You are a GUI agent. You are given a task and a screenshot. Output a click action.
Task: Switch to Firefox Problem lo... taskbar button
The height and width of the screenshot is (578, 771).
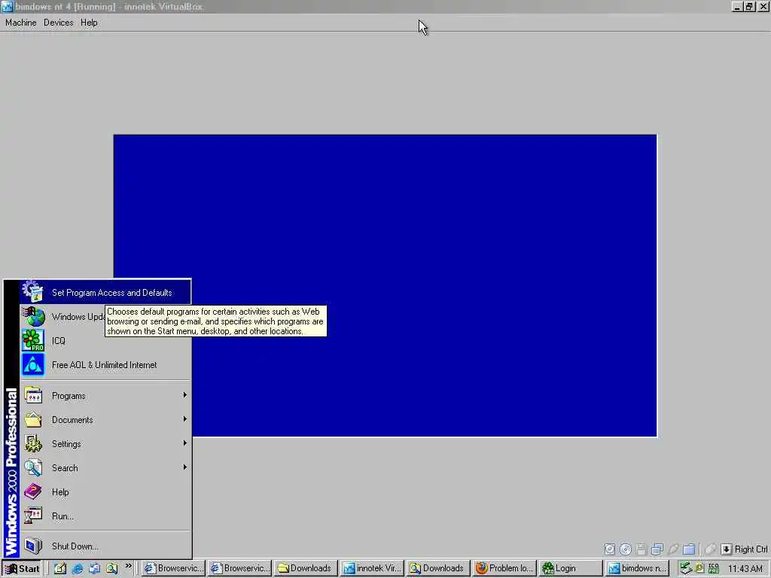click(504, 569)
